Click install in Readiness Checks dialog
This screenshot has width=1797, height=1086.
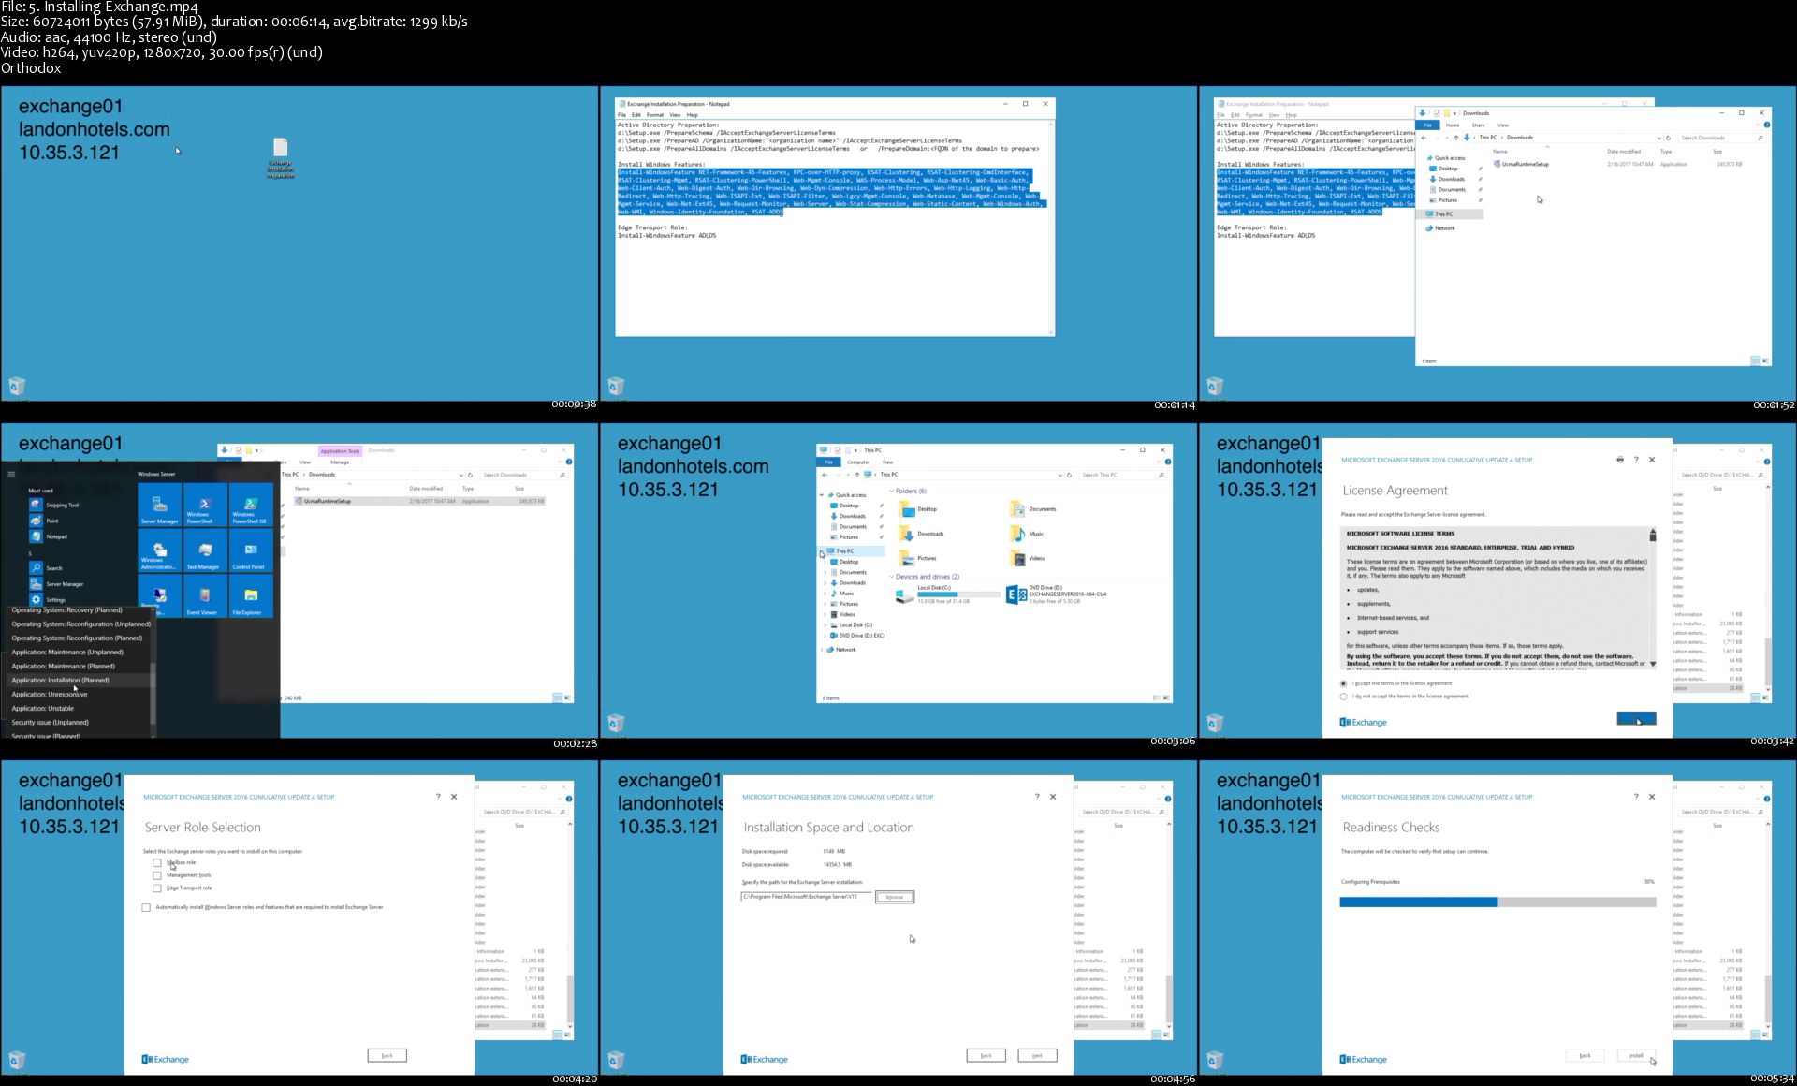pos(1636,1055)
